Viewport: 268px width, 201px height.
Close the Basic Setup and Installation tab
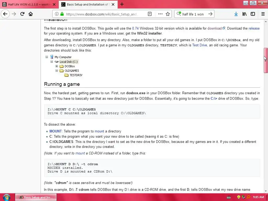pyautogui.click(x=113, y=4)
